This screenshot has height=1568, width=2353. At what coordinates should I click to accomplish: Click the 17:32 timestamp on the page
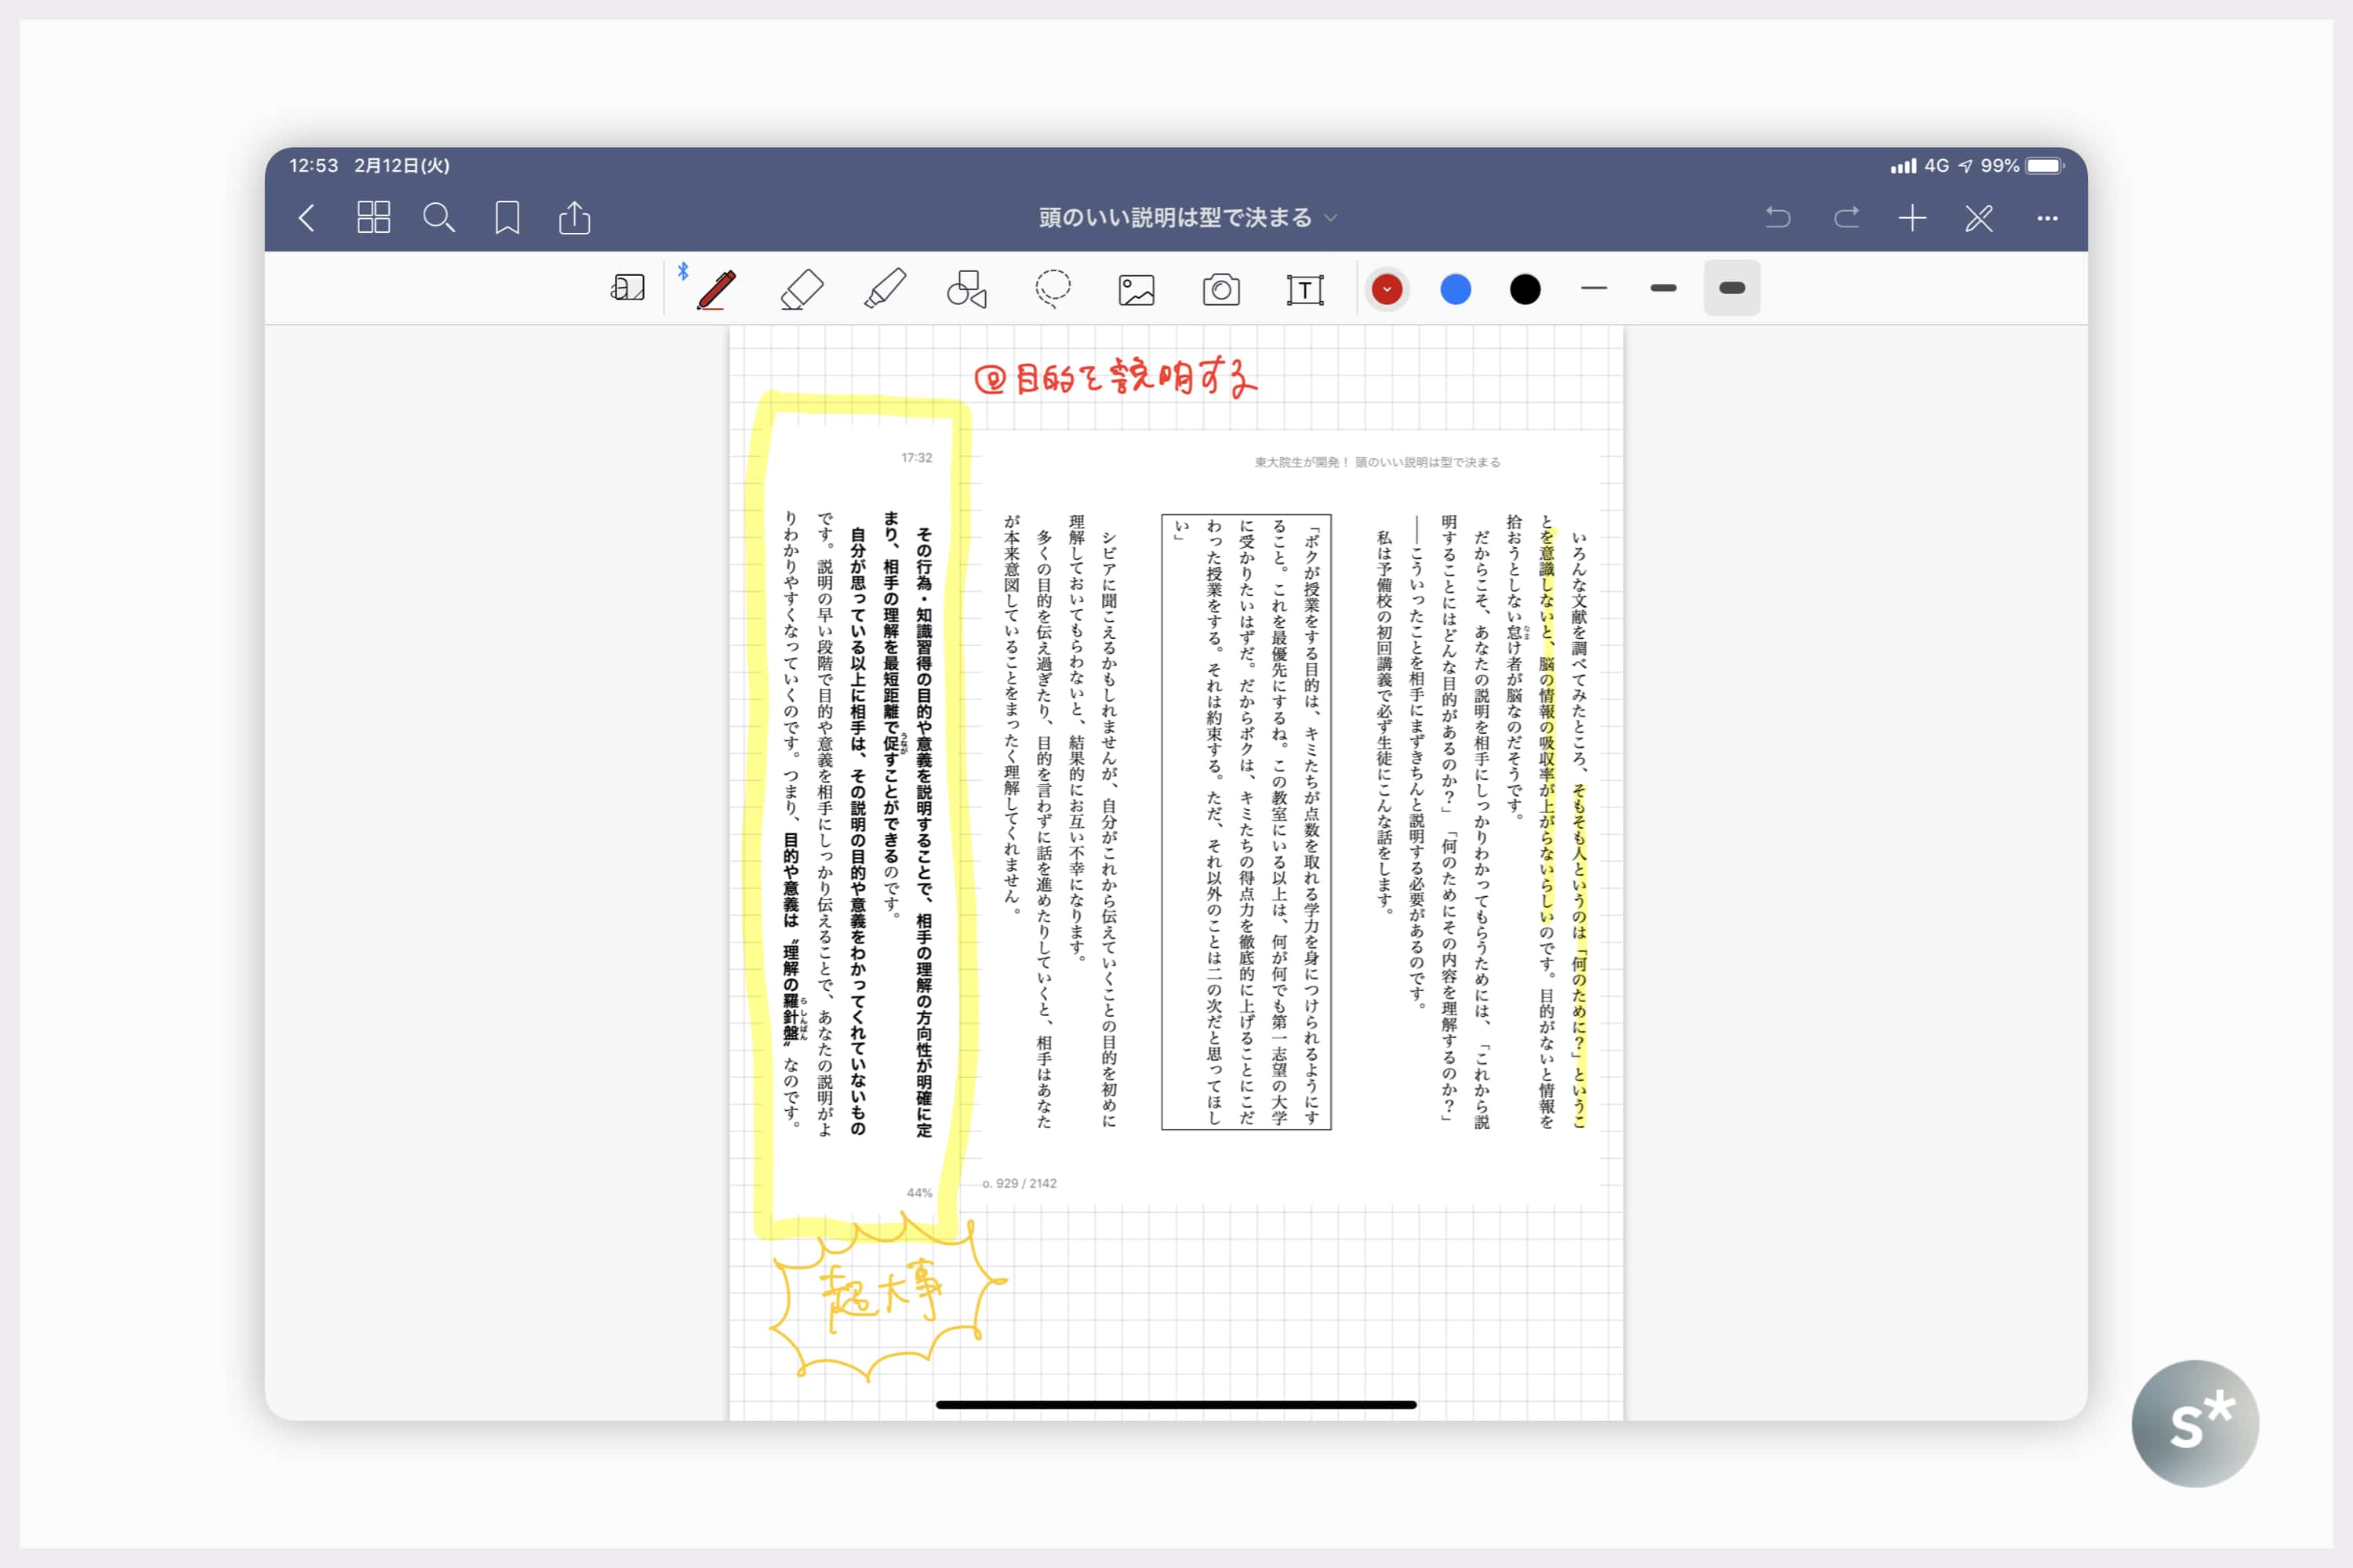tap(915, 458)
